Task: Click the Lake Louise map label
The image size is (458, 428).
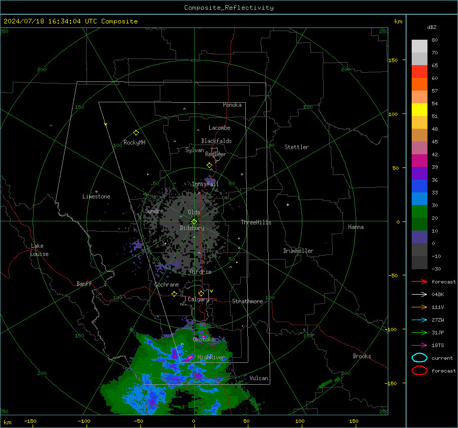Action: [39, 250]
